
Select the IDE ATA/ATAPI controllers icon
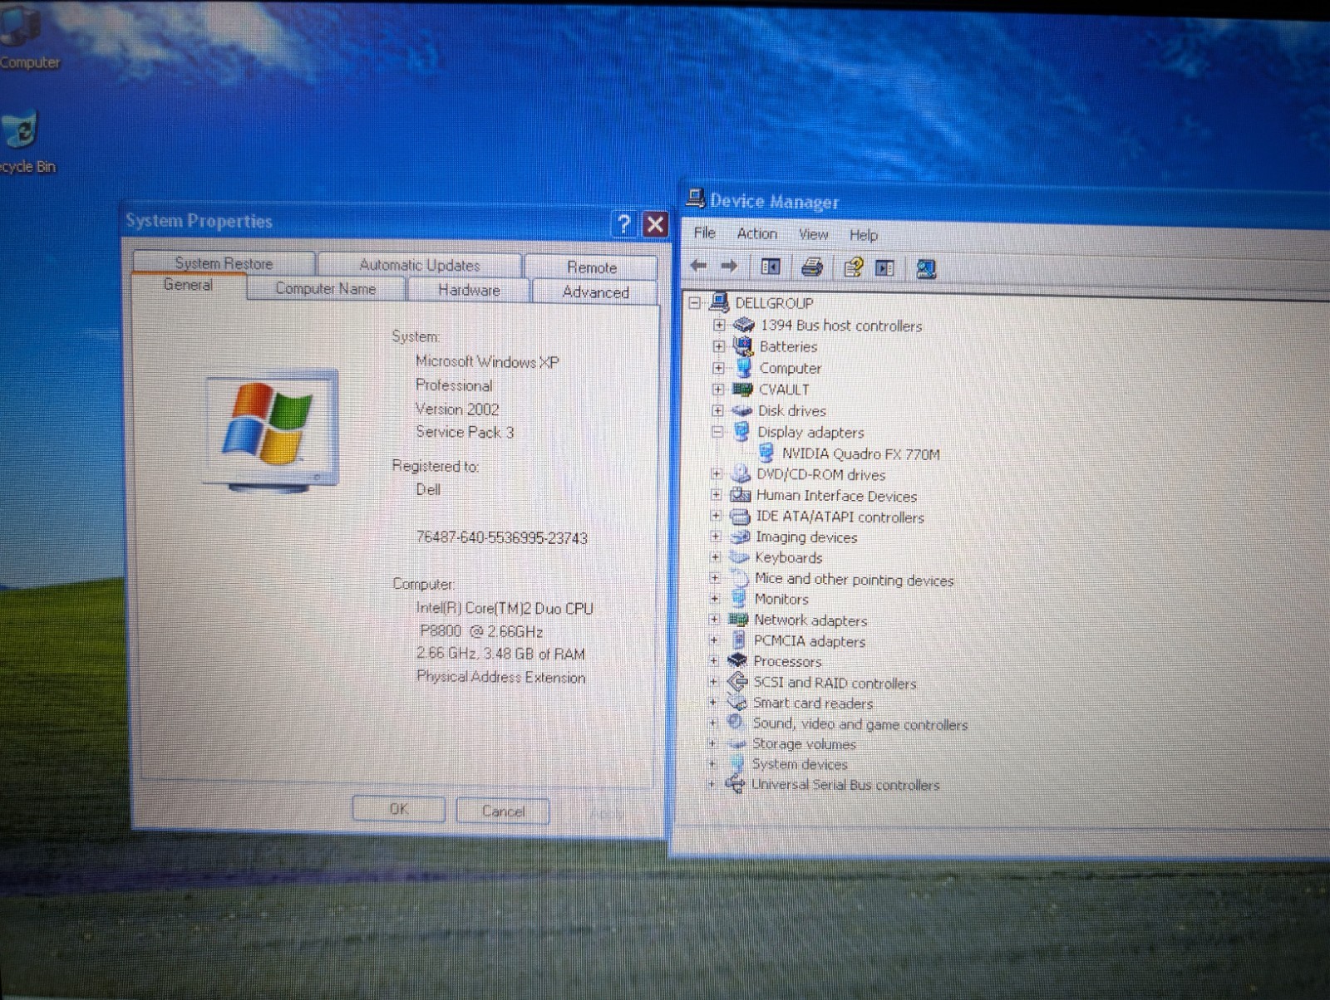[740, 516]
